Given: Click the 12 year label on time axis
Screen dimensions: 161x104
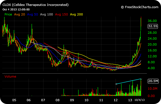Looking at the screenshot, I should click(x=116, y=100).
